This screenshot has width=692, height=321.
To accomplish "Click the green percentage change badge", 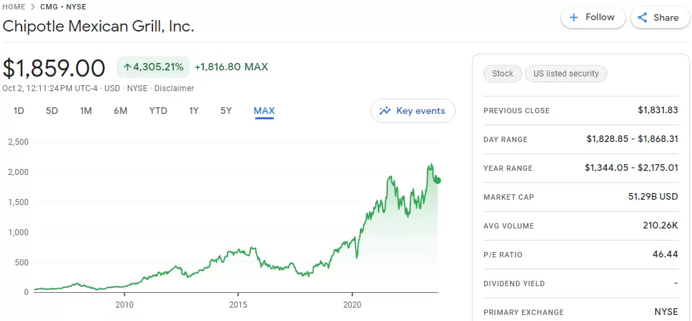I will [x=153, y=67].
